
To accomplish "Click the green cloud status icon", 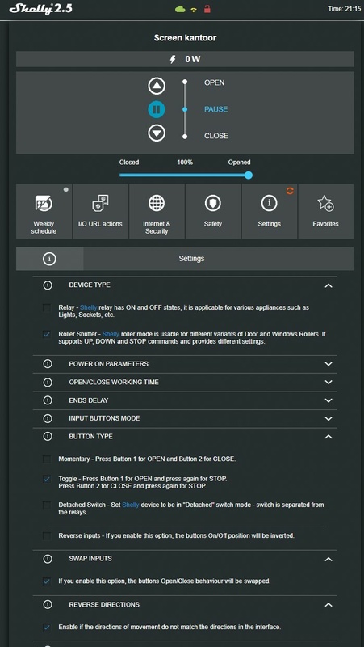I will 180,9.
